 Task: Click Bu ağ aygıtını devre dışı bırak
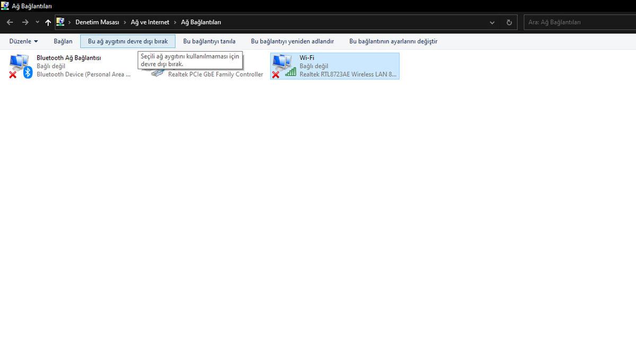point(128,41)
